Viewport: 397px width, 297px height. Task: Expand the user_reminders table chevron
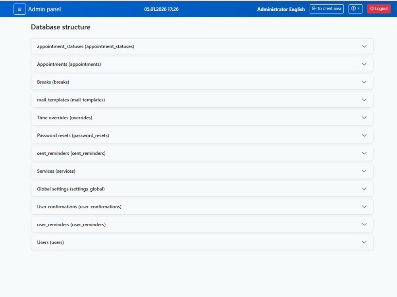pyautogui.click(x=364, y=225)
